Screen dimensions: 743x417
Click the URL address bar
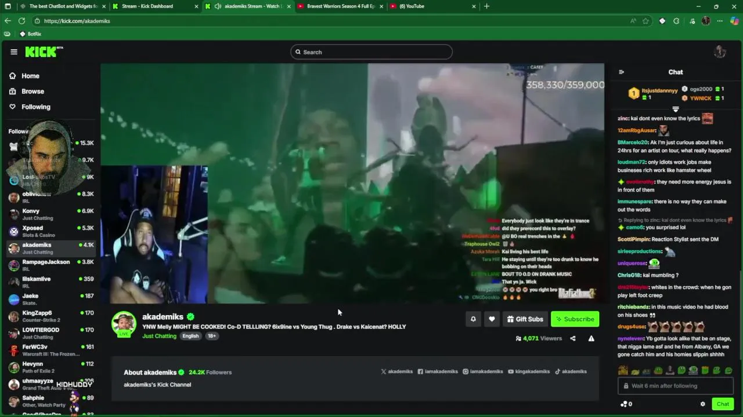(x=331, y=21)
